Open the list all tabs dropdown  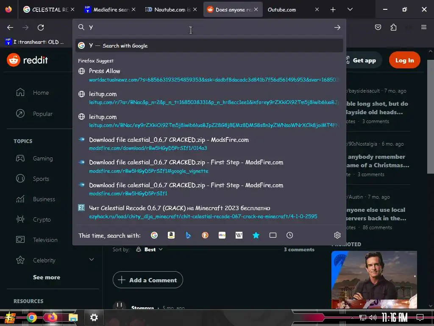pos(350,9)
